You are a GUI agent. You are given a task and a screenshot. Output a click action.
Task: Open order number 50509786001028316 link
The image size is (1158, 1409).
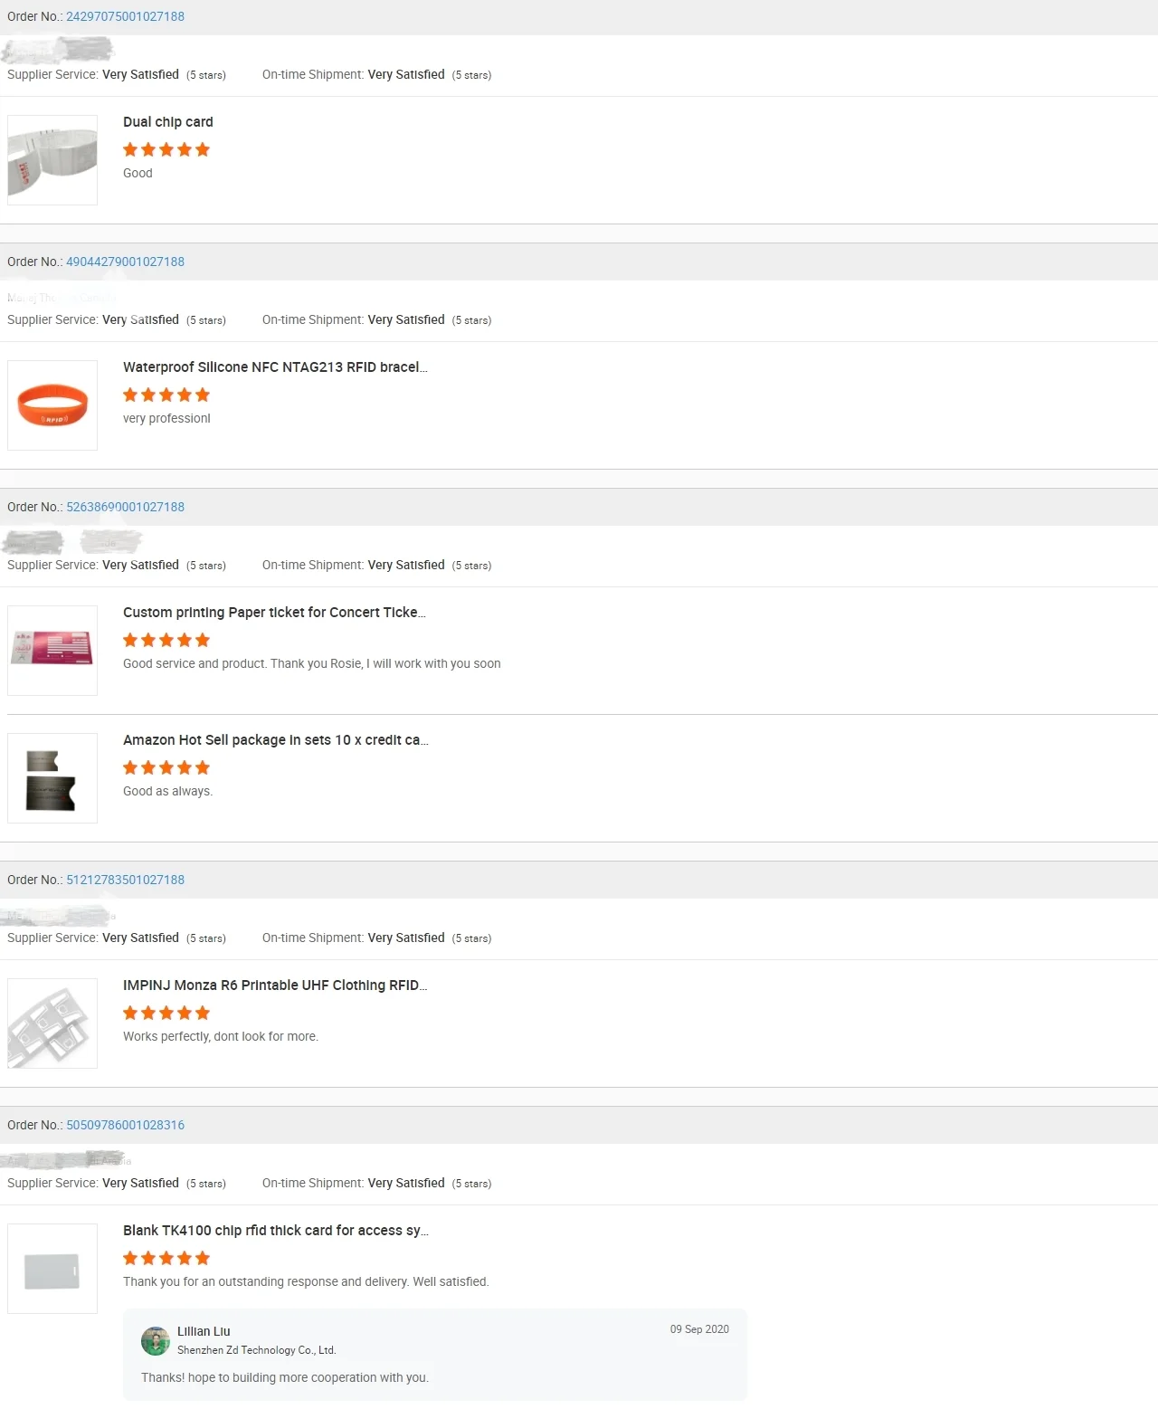tap(125, 1125)
